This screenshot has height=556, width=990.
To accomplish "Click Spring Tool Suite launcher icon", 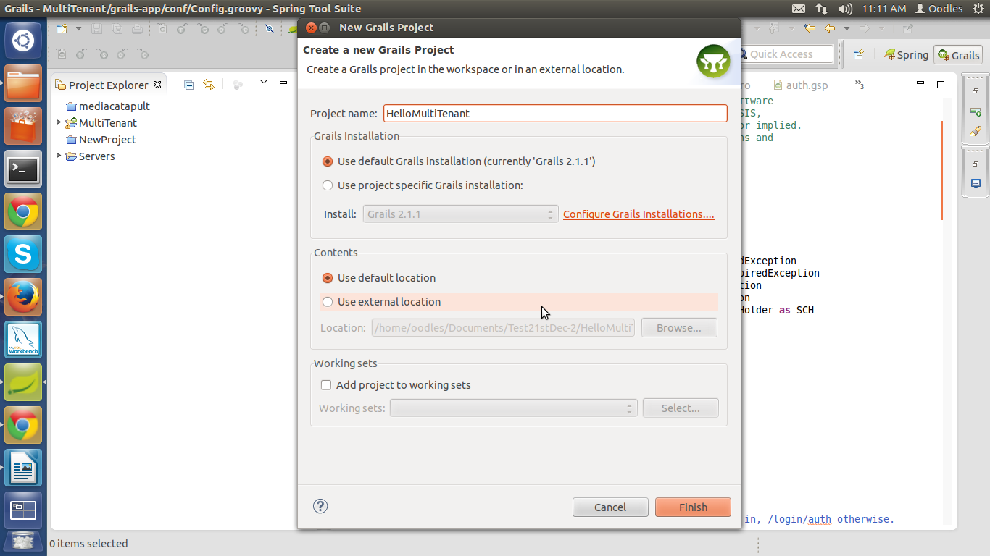I will coord(23,382).
